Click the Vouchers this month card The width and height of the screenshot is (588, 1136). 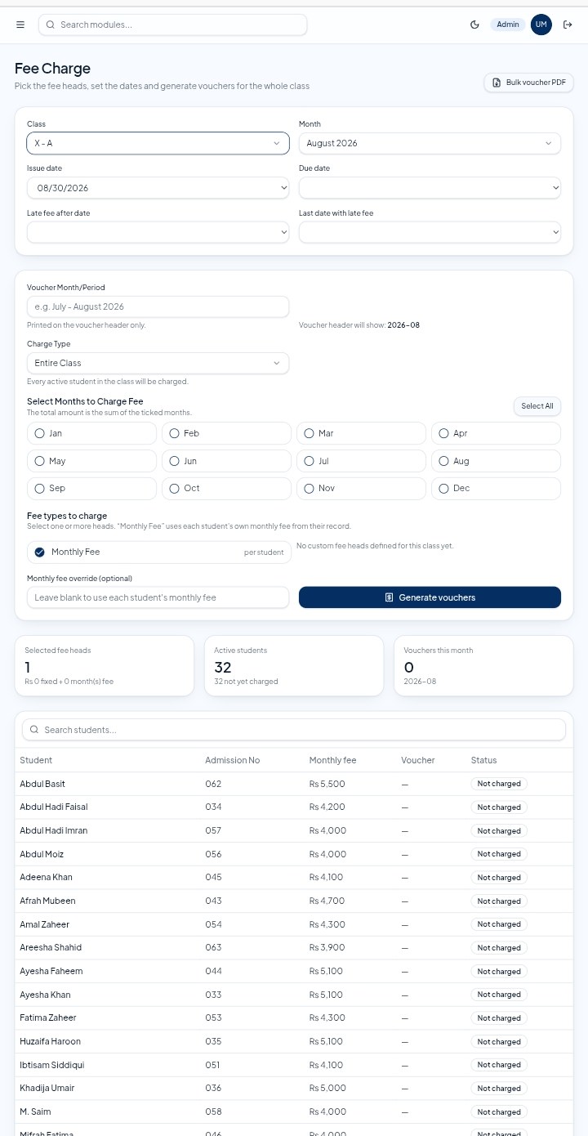[483, 666]
